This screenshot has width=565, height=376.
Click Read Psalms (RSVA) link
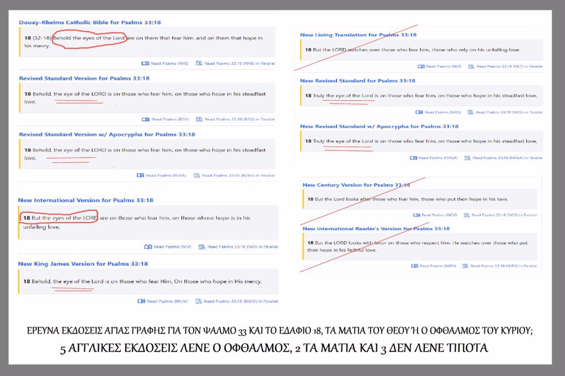(x=166, y=176)
